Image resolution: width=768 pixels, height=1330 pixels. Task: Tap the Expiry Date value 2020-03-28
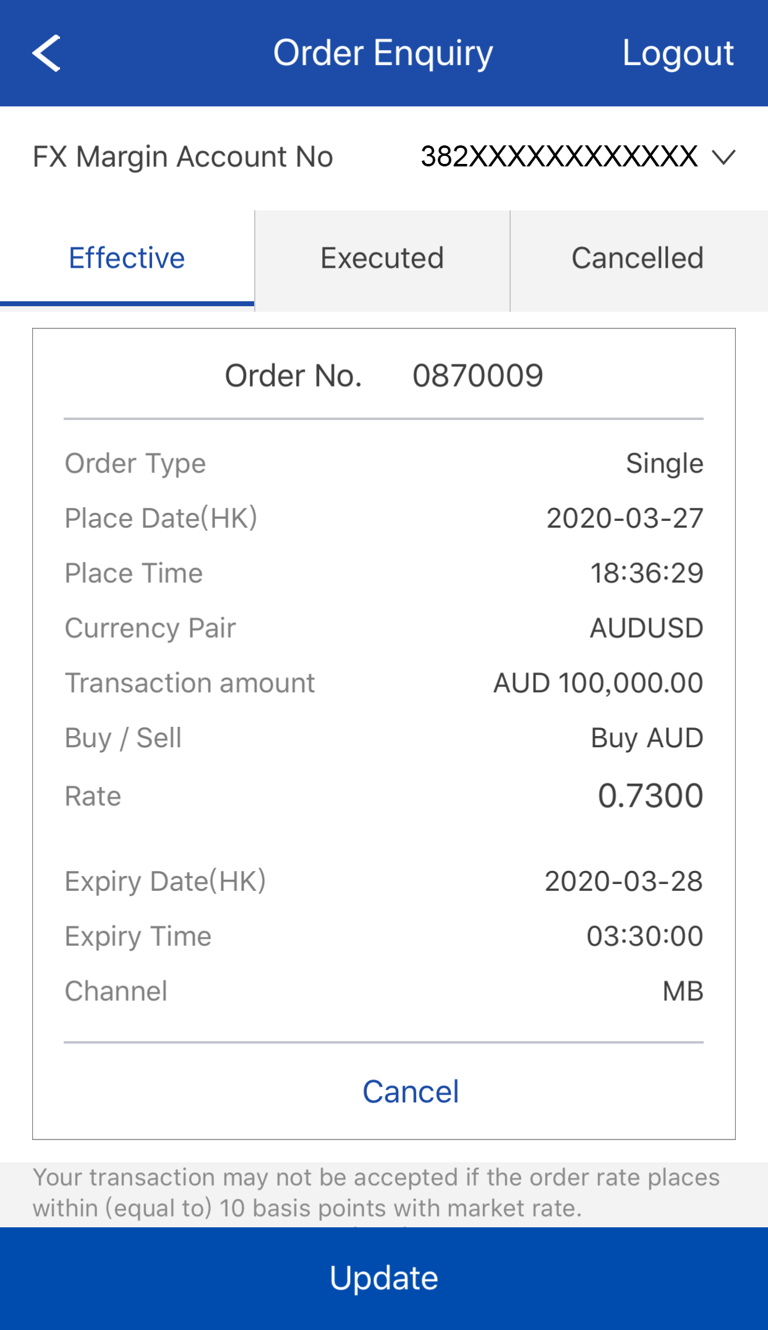pyautogui.click(x=623, y=882)
